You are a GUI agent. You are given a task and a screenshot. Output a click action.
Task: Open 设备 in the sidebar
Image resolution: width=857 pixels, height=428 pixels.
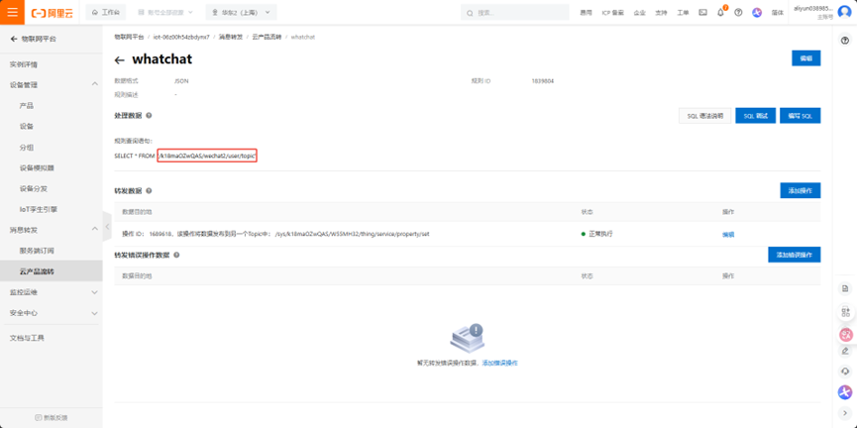click(x=26, y=126)
